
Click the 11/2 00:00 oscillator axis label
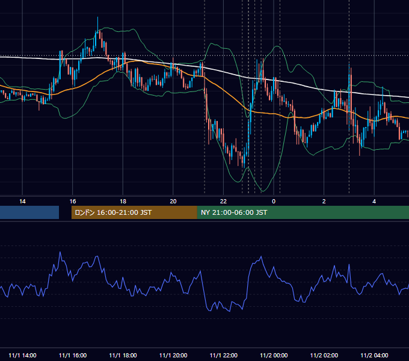[274, 355]
